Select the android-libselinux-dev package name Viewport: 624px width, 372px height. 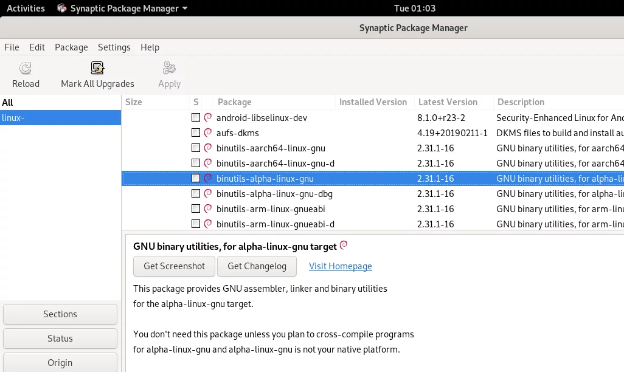coord(262,118)
